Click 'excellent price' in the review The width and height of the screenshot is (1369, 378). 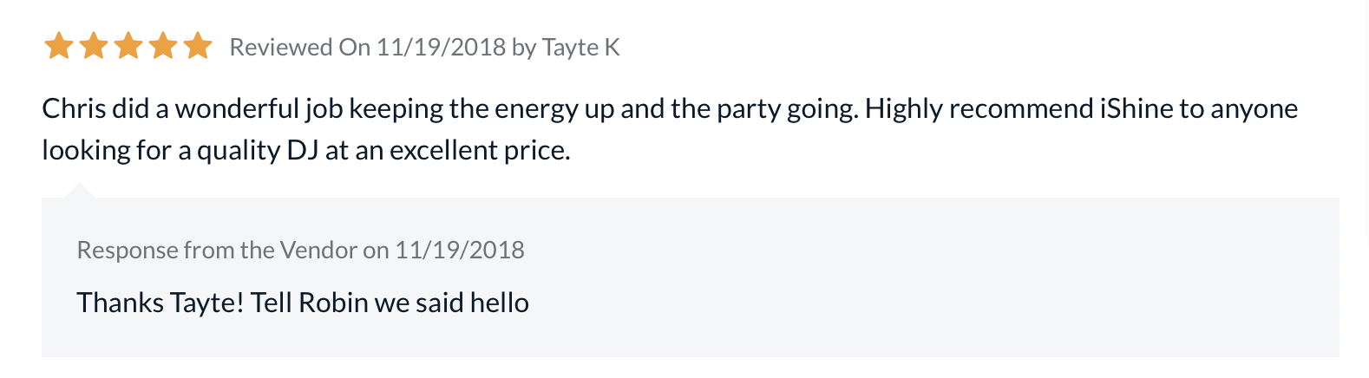479,151
